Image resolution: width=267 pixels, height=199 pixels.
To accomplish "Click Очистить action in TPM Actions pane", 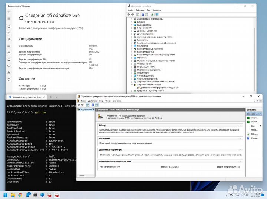I will (254, 122).
